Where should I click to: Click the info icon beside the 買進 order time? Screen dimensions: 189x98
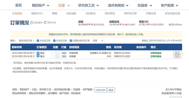click(x=34, y=53)
